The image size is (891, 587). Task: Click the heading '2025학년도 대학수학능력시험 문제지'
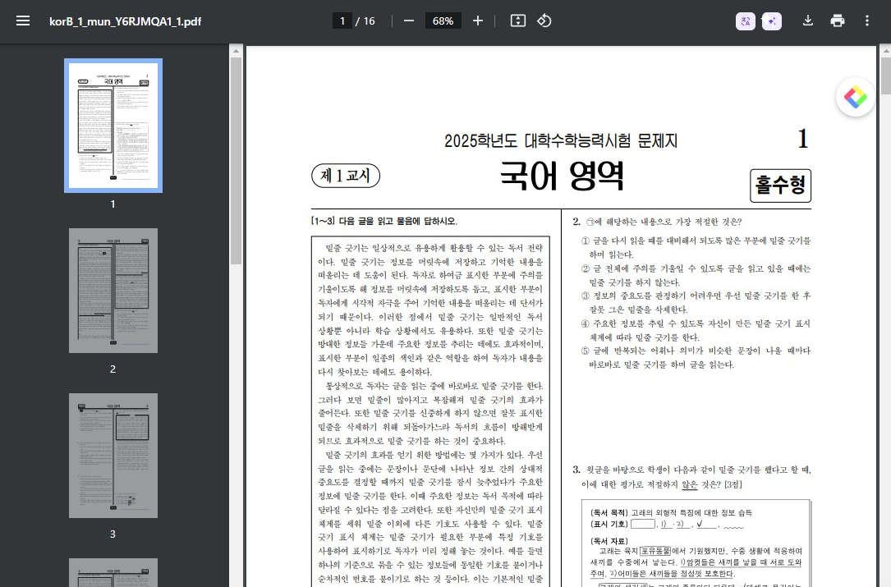[x=561, y=140]
